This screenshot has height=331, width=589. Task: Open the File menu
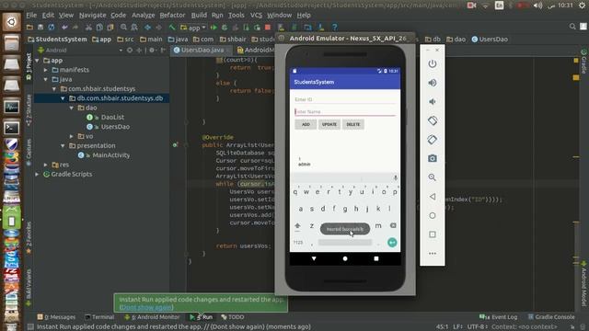pos(31,15)
